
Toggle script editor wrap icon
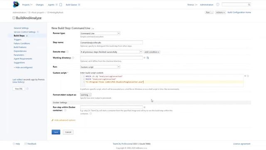click(x=248, y=76)
